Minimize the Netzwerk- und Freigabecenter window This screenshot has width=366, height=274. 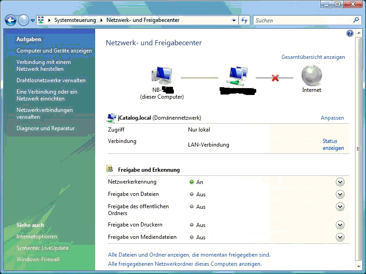pos(327,5)
